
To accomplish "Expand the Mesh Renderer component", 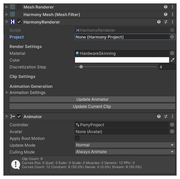I will 7,7.
